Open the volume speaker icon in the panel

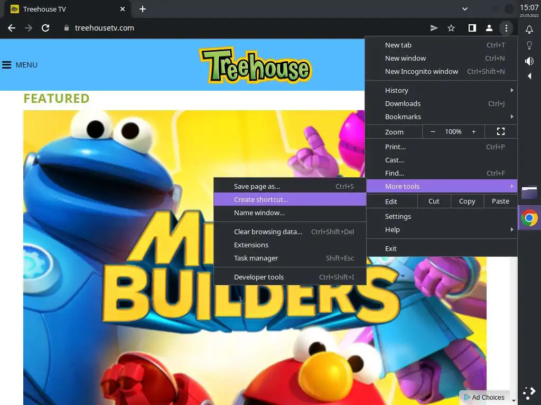[x=529, y=61]
